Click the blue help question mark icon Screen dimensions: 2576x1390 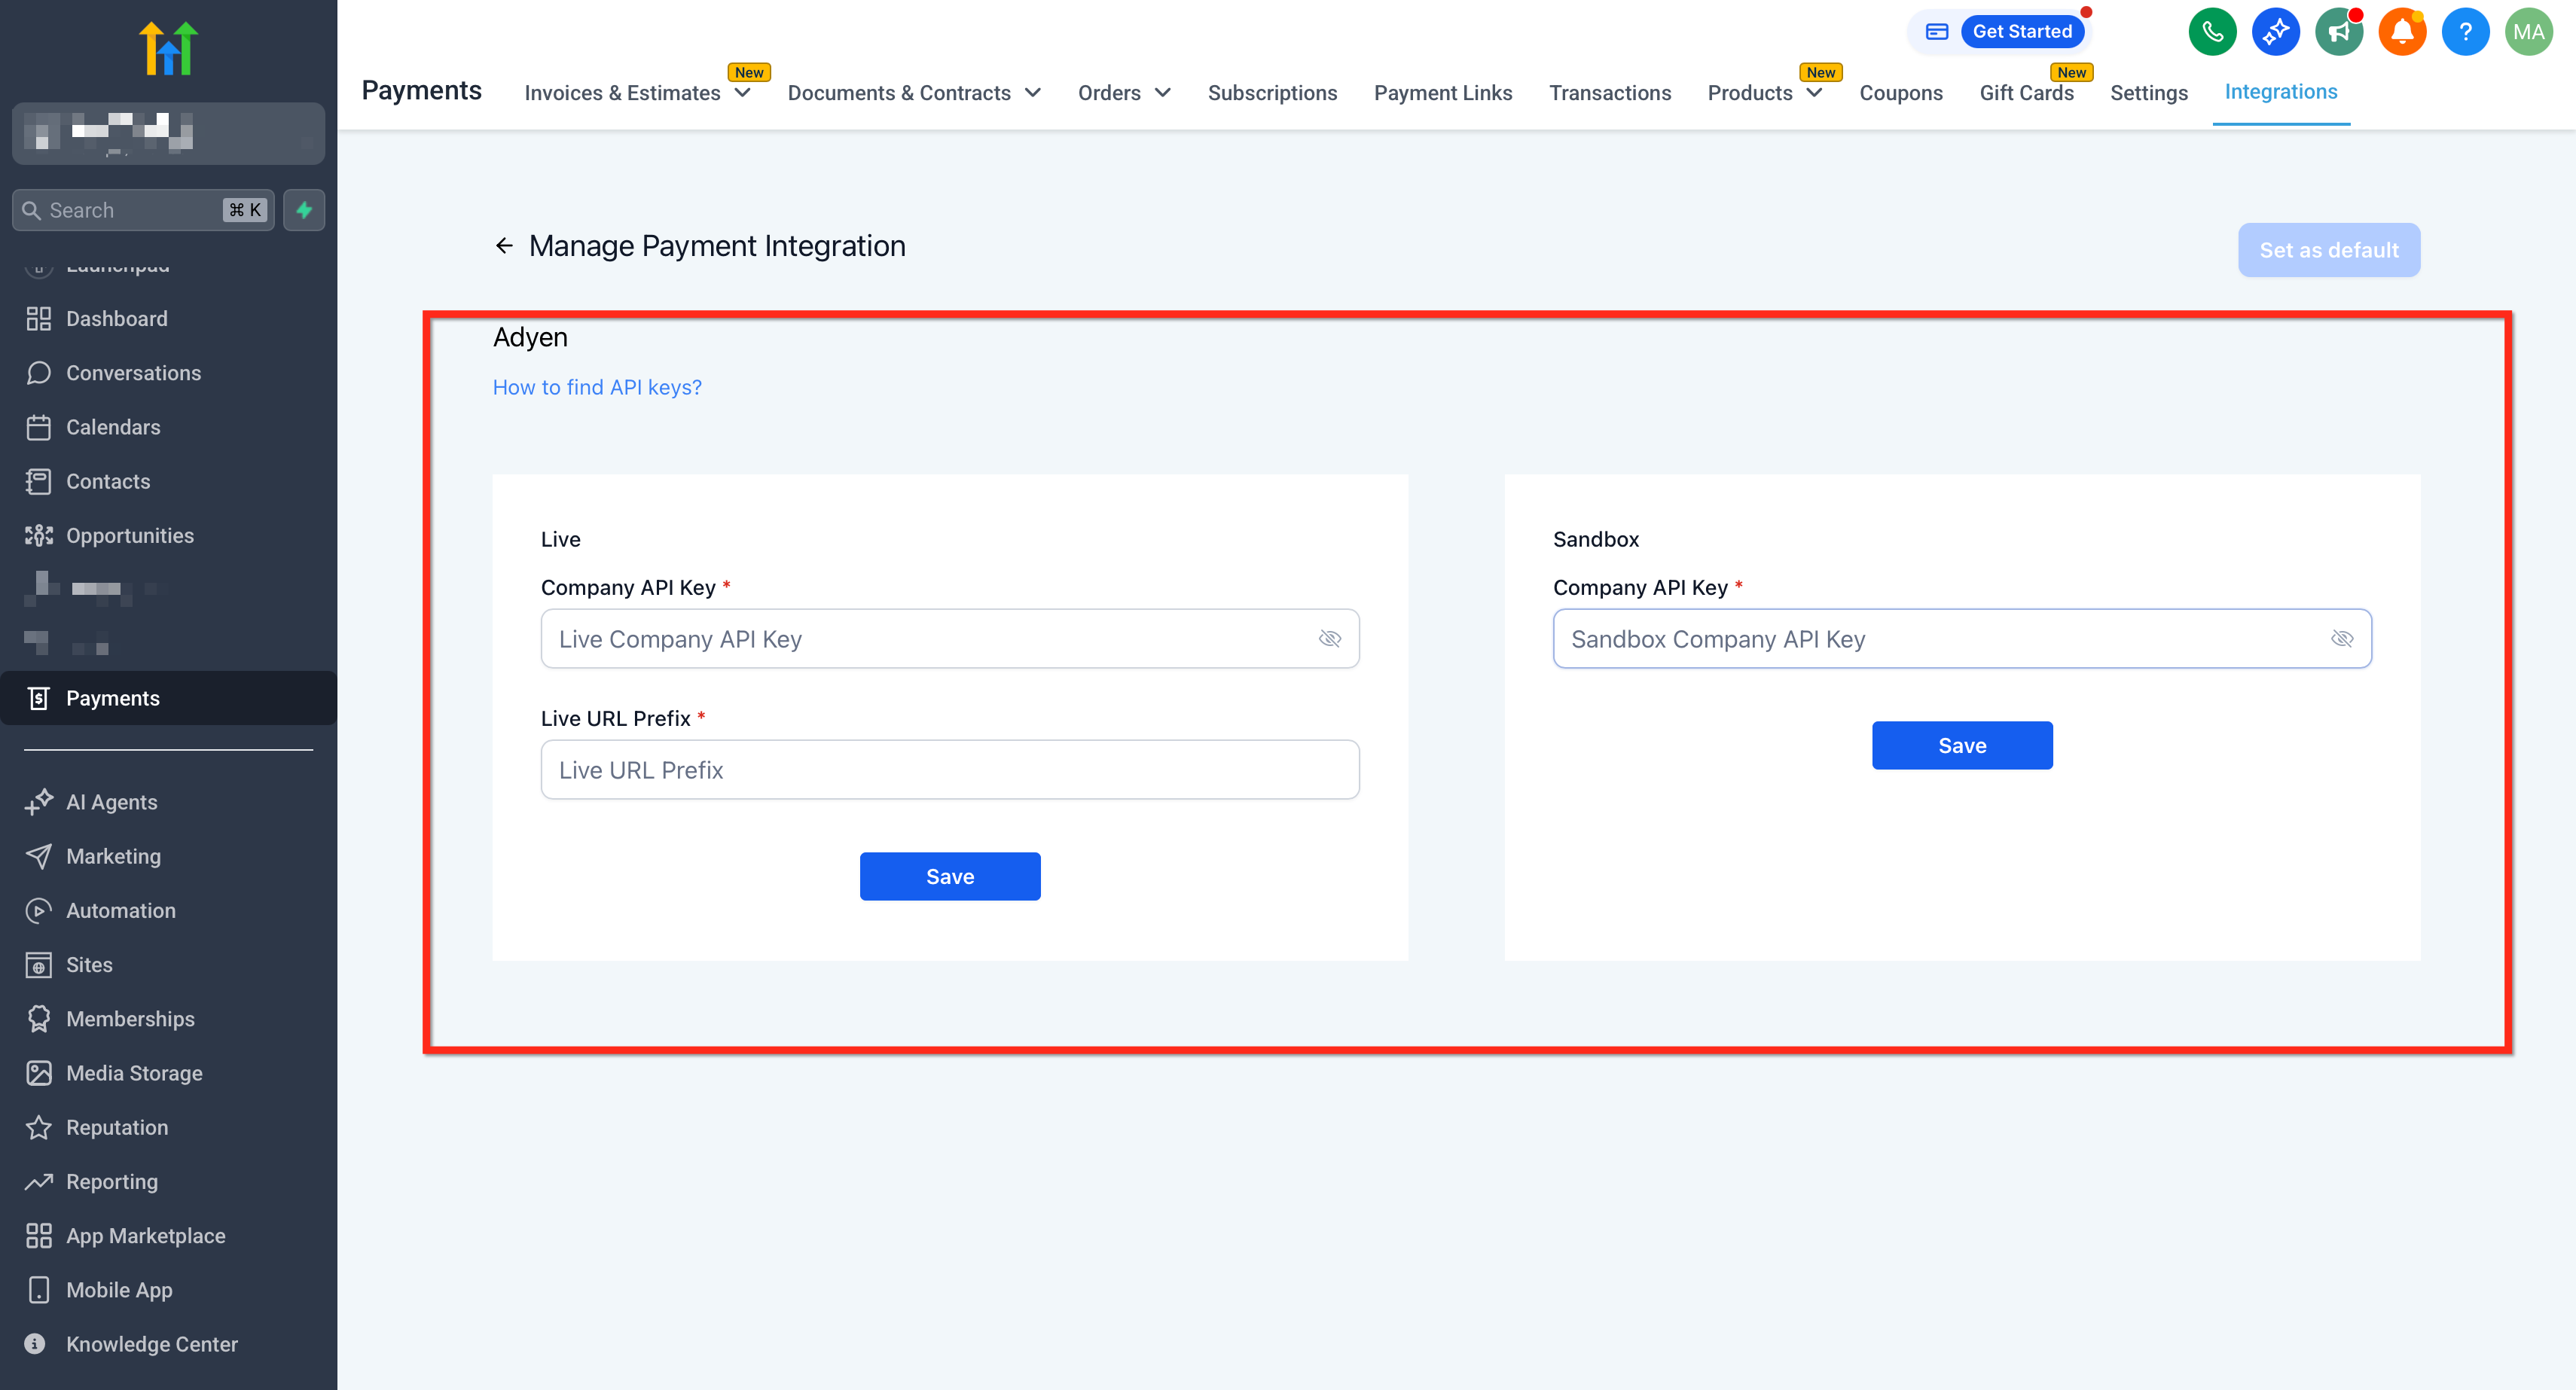point(2465,32)
